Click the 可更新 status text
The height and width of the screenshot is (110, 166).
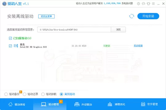tap(107, 46)
